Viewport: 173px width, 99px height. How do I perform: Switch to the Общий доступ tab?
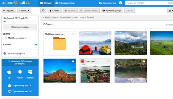point(65,3)
